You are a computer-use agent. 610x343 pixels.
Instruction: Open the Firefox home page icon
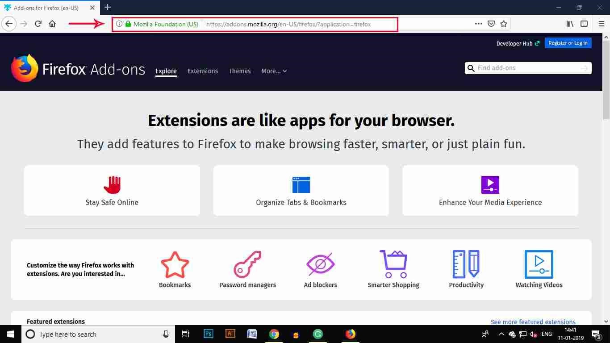click(52, 24)
